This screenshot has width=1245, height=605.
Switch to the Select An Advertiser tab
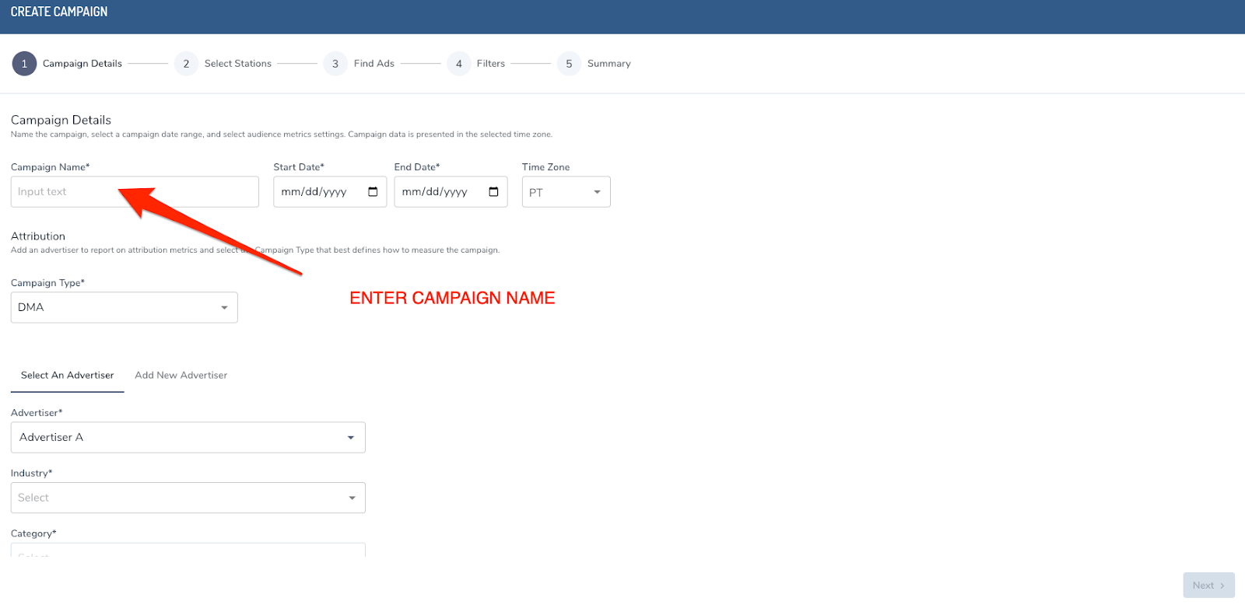68,375
